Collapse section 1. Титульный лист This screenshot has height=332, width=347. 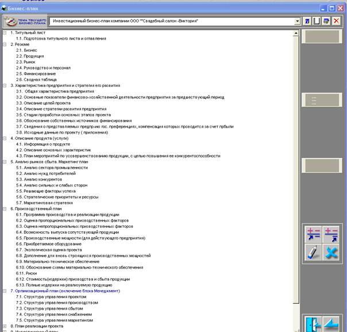point(5,33)
